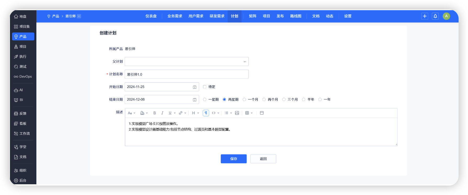This screenshot has width=468, height=195.
Task: Open 测试 in the sidebar
Action: 20,66
